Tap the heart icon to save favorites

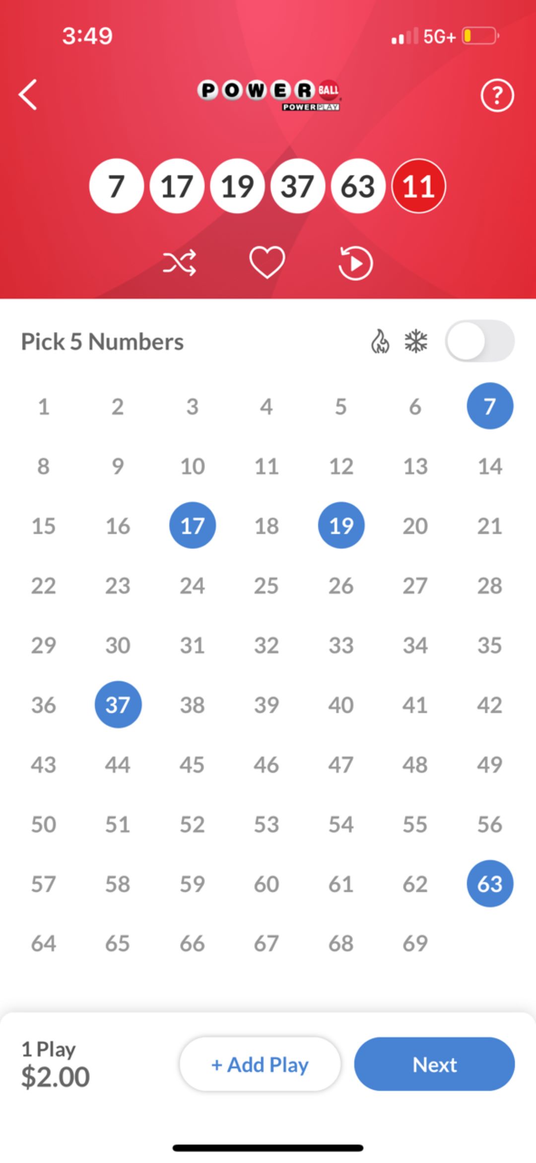(x=267, y=262)
